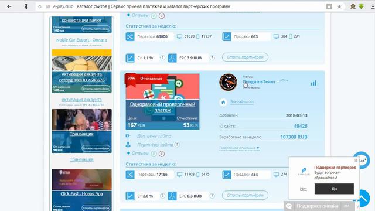Open help next to Партнёры сайта
The image size is (375, 211).
tap(177, 145)
